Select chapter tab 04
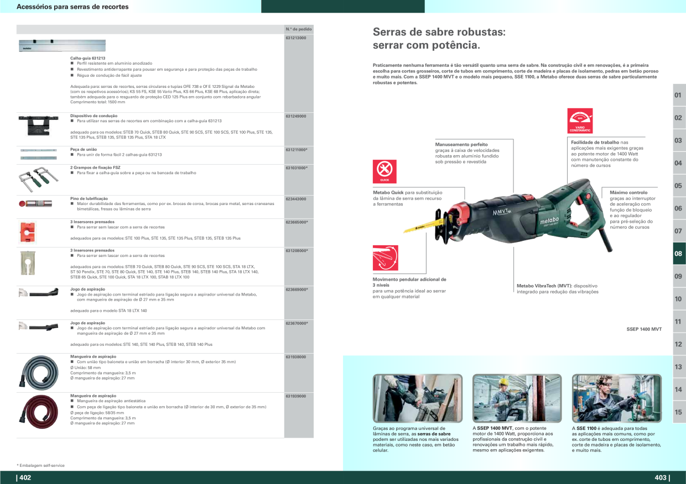Image resolution: width=686 pixels, height=484 pixels. (x=679, y=163)
